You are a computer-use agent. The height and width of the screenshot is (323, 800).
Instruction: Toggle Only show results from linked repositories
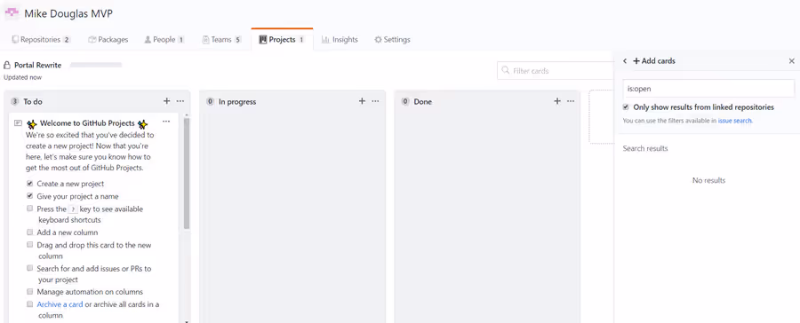click(x=626, y=107)
